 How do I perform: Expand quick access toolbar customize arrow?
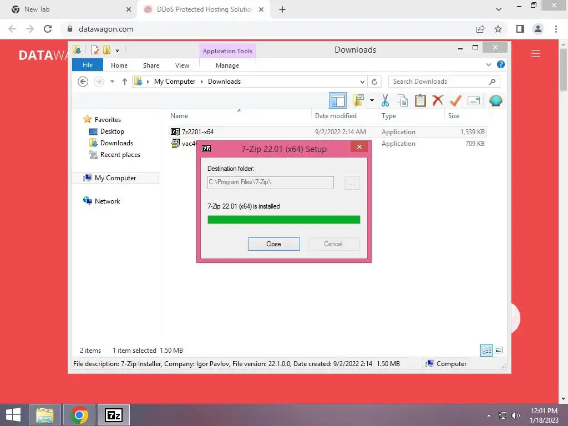pos(118,50)
